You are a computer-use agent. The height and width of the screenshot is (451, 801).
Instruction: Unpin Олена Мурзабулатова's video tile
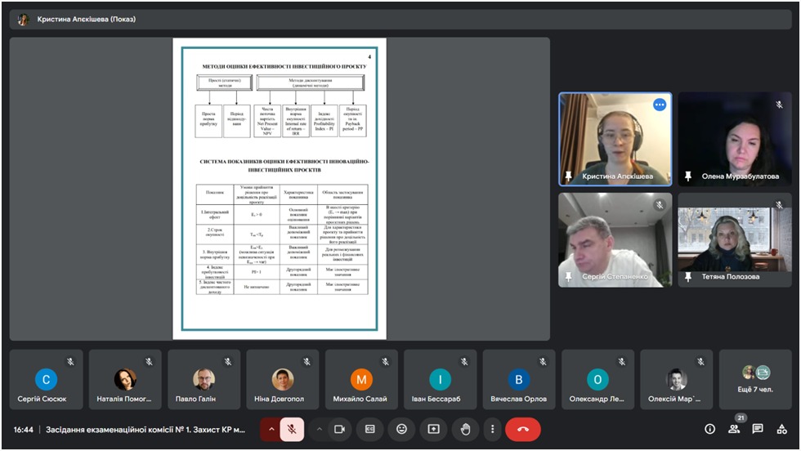click(687, 176)
